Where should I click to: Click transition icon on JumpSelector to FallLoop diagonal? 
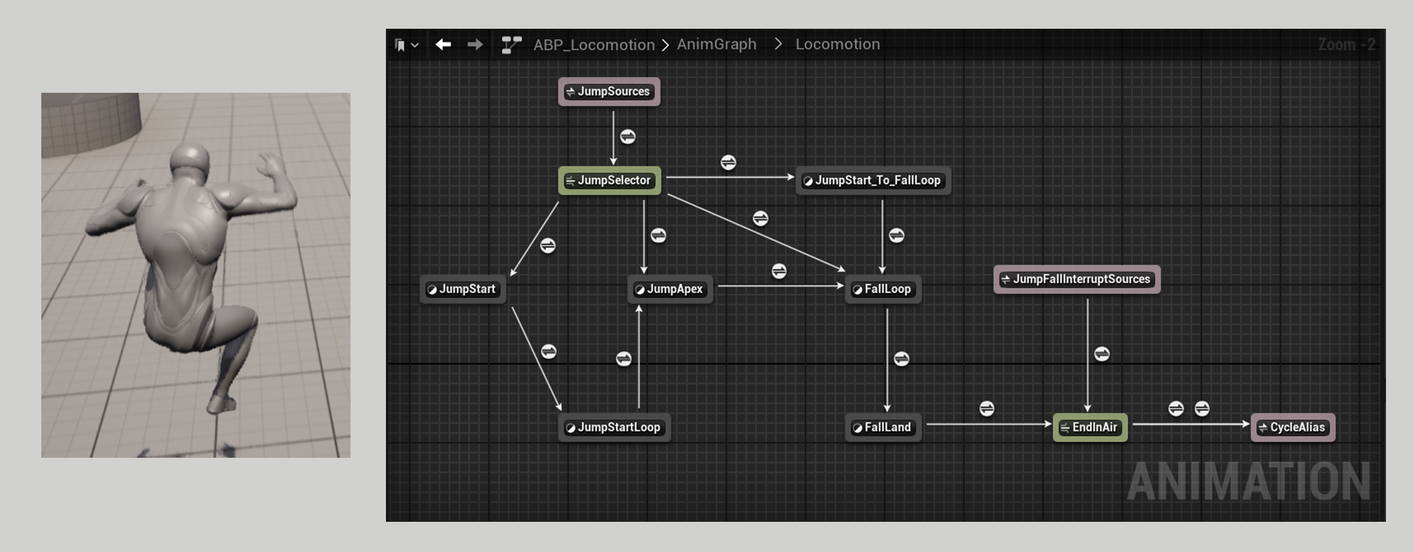click(x=761, y=219)
